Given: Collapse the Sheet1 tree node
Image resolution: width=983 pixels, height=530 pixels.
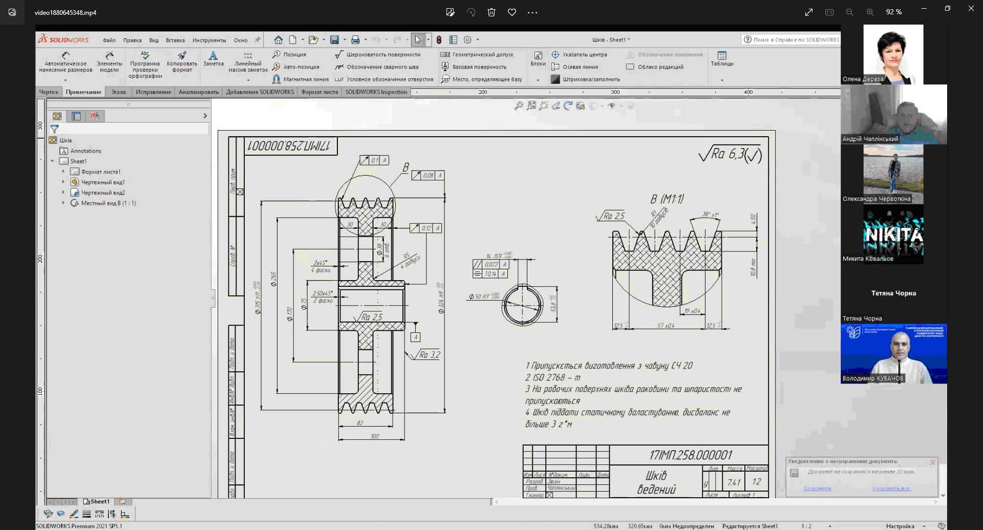Looking at the screenshot, I should click(x=52, y=161).
